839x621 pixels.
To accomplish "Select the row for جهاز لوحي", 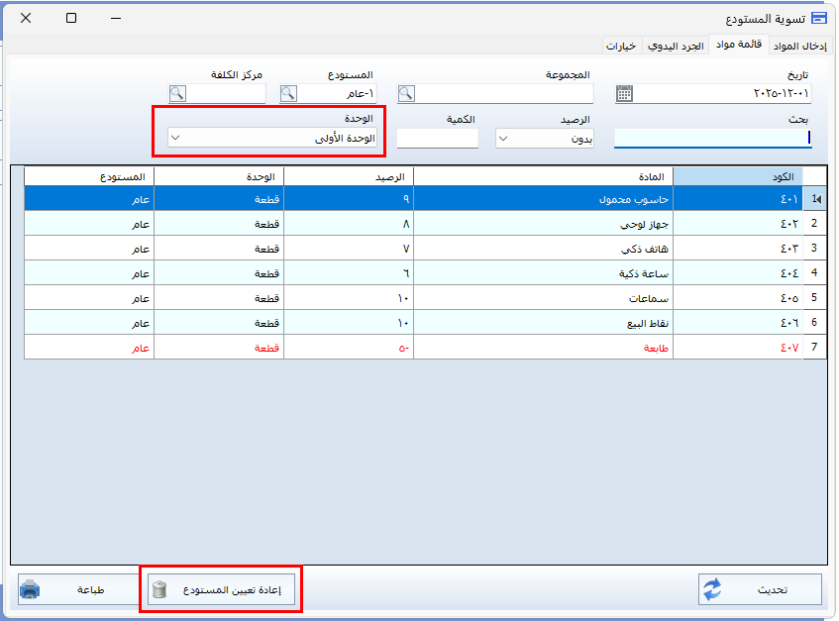I will pyautogui.click(x=543, y=224).
